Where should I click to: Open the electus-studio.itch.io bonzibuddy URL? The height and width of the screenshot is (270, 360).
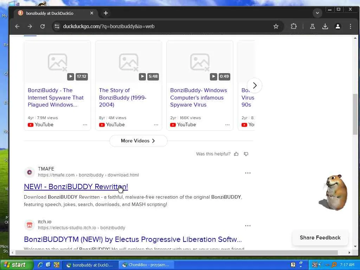pyautogui.click(x=82, y=228)
